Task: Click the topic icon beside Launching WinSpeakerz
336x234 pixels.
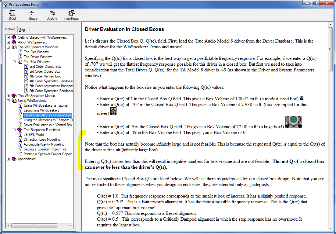Action: [x=20, y=110]
